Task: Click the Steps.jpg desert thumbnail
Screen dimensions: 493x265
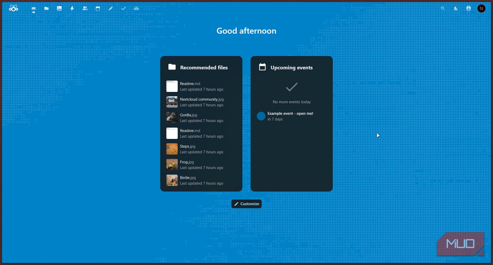Action: (x=172, y=149)
